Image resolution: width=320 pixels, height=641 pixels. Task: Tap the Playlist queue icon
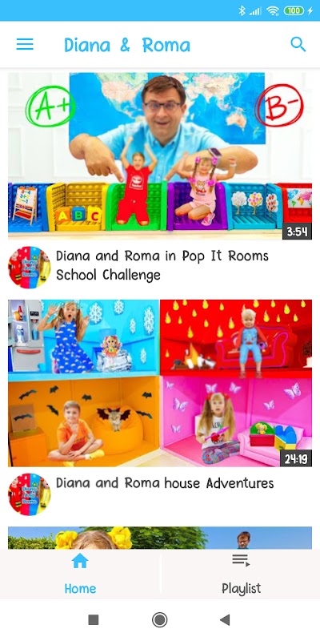click(241, 560)
